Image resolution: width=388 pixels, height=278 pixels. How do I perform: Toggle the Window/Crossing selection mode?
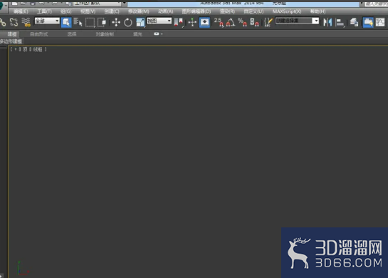pos(102,22)
